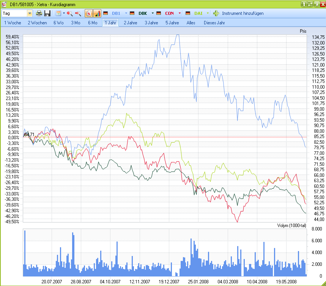Click the 0,00% baseline axis label

pyautogui.click(x=14, y=137)
